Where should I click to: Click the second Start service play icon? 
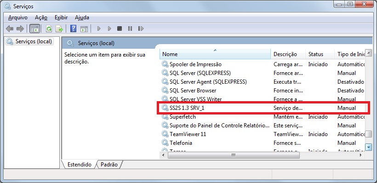[109, 29]
